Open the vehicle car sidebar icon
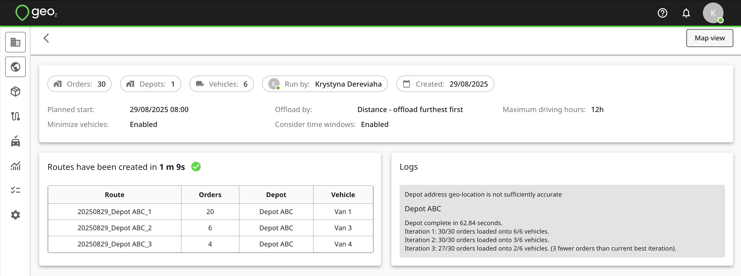 [15, 141]
